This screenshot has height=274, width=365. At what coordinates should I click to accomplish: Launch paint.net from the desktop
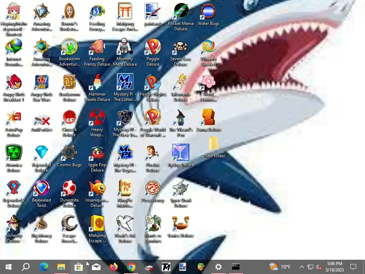pos(153,11)
